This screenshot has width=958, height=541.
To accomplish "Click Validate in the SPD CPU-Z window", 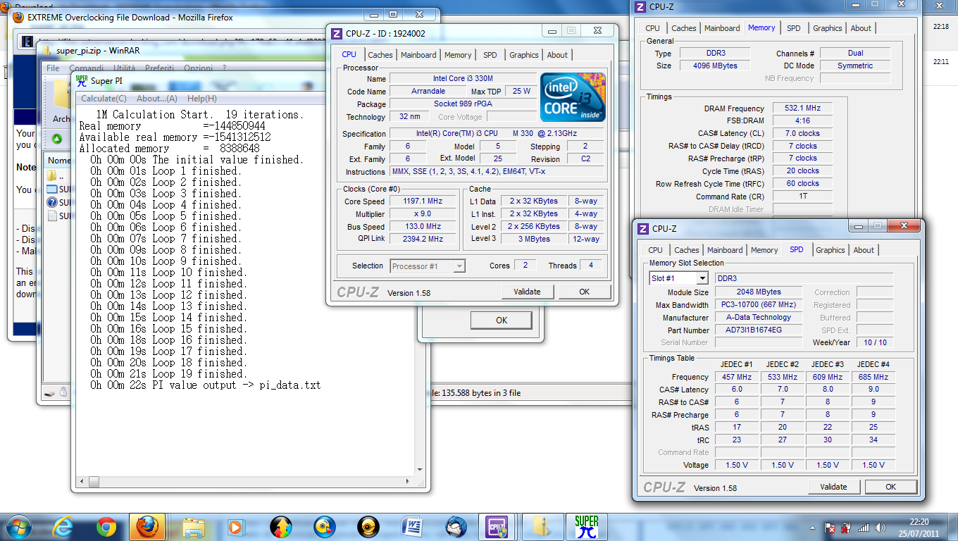I will coord(834,487).
